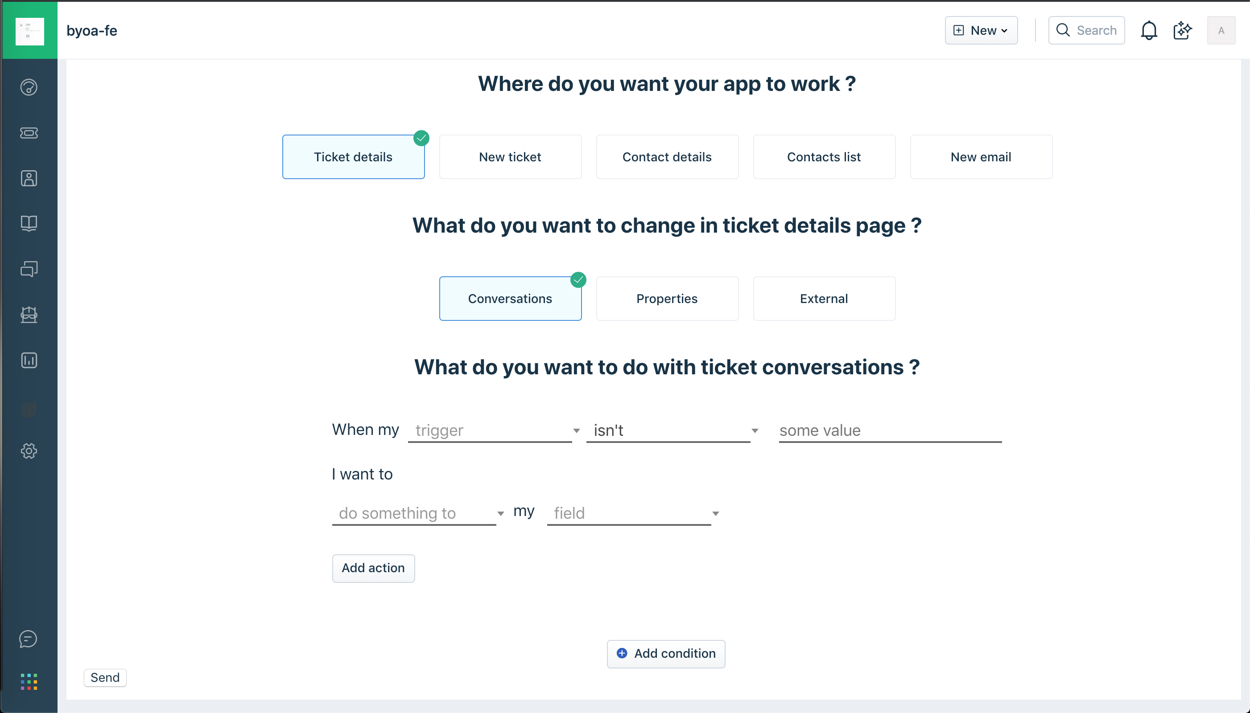Open the Contacts icon in sidebar

pyautogui.click(x=29, y=178)
